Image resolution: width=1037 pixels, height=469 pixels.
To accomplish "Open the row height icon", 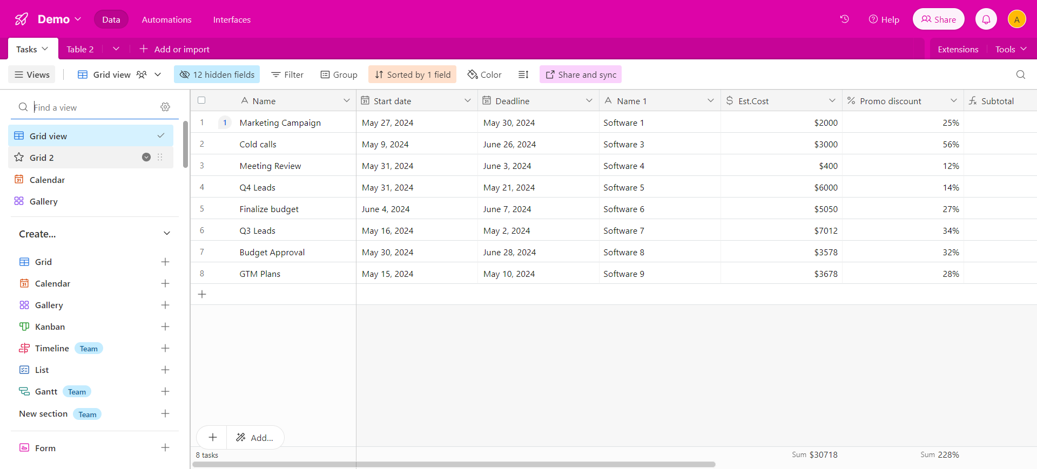I will pyautogui.click(x=523, y=74).
